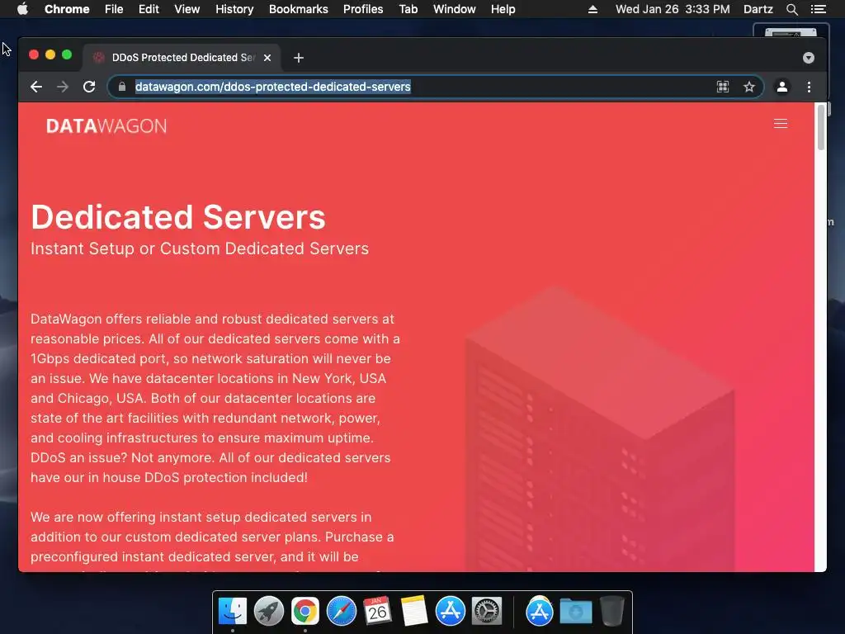Open the Edit menu
The image size is (845, 634).
(x=149, y=9)
